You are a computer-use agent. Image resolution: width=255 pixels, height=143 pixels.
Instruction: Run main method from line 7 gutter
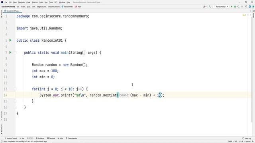(x=10, y=52)
